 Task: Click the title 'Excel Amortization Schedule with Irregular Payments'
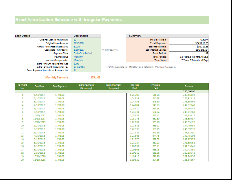68,20
